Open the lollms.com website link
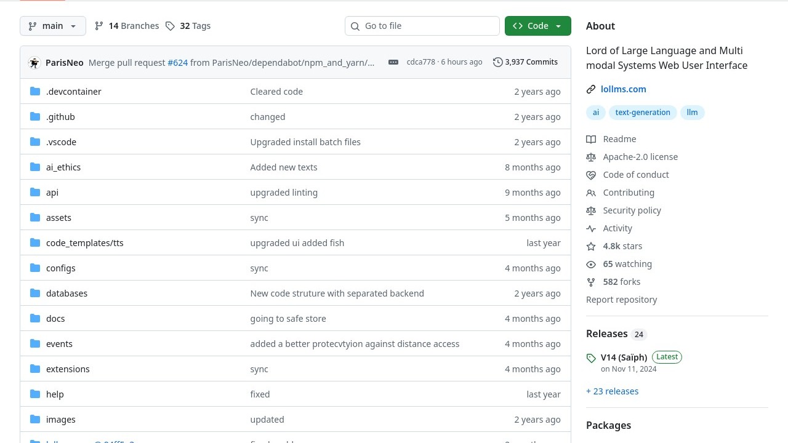The image size is (788, 443). [623, 89]
